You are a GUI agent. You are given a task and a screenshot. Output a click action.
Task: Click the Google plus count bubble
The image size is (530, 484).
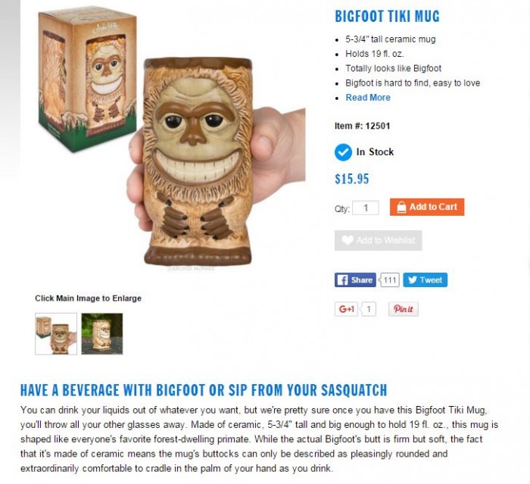pos(369,309)
